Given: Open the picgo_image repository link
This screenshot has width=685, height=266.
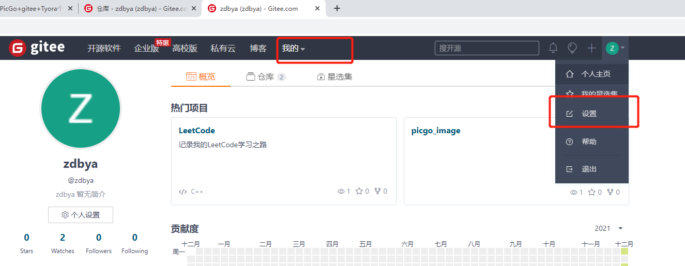Looking at the screenshot, I should click(x=436, y=131).
